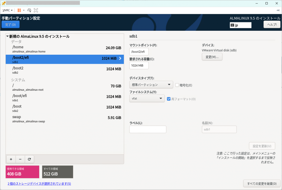Remove selected mount point with minus button

(20, 159)
